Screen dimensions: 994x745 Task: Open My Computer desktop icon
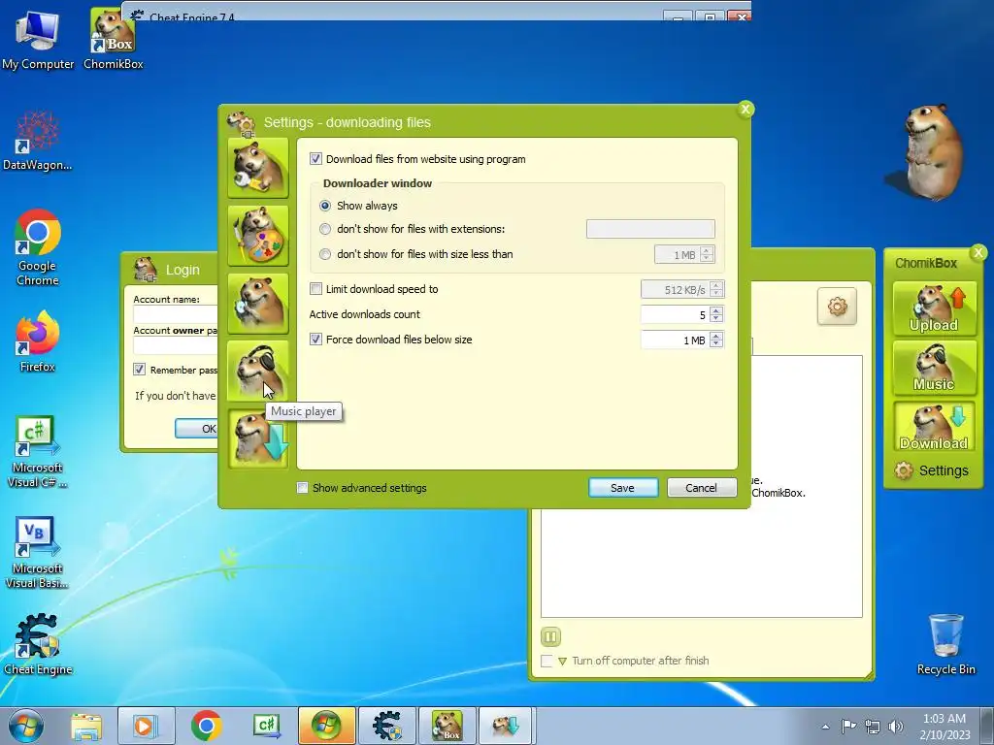38,39
